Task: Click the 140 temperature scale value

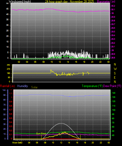Action: click(x=114, y=93)
